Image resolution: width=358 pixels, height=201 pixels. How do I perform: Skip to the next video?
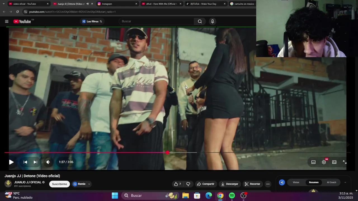click(x=35, y=162)
